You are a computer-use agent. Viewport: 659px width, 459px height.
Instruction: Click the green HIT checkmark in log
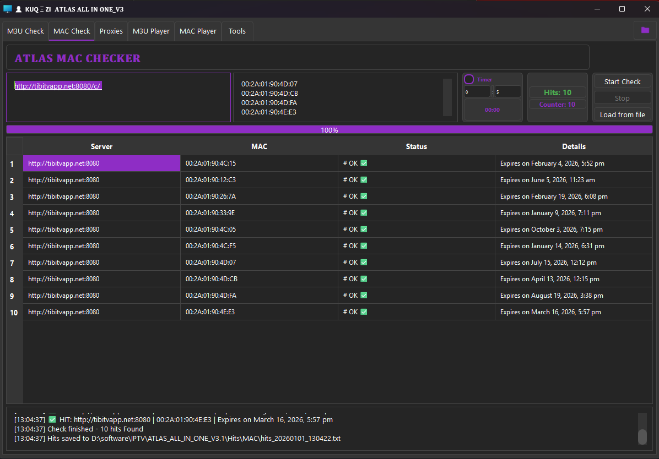tap(52, 419)
